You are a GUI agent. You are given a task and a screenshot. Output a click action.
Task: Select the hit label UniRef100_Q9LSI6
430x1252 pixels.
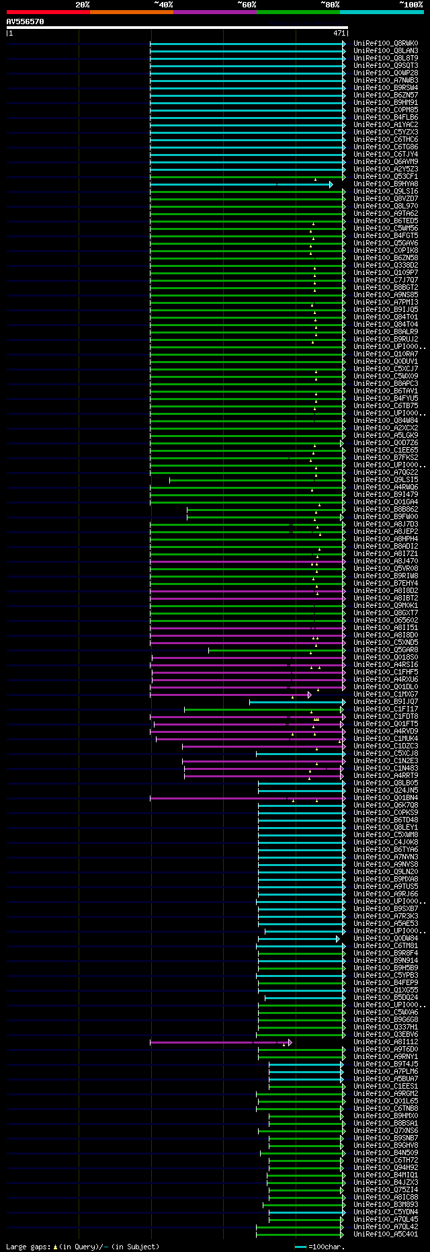click(386, 191)
